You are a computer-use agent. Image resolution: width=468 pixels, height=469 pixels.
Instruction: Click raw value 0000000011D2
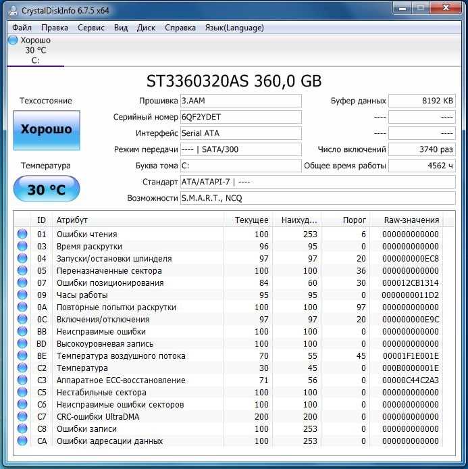pyautogui.click(x=411, y=295)
